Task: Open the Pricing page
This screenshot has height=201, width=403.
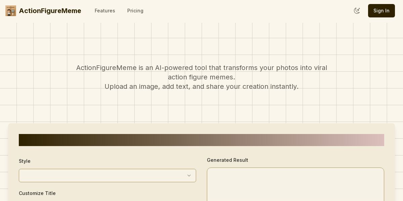Action: click(135, 11)
